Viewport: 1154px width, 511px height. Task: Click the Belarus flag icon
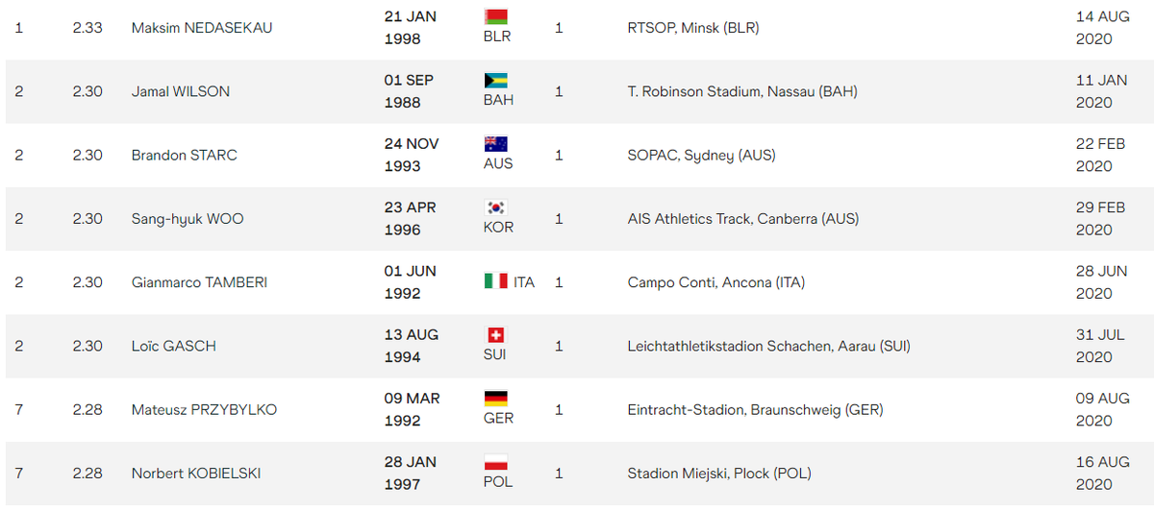[x=495, y=16]
